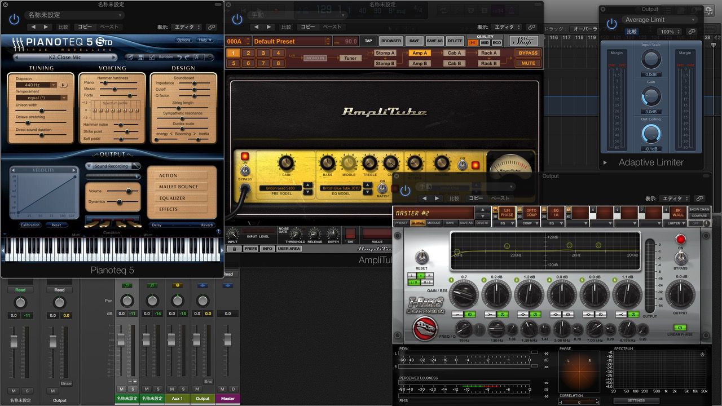722x406 pixels.
Task: Click link icon in Pianoteq window header
Action: click(212, 27)
